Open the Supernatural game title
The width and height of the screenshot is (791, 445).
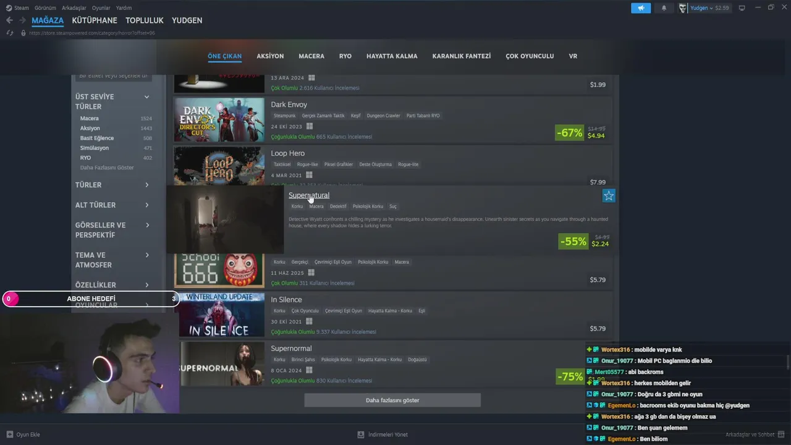coord(309,195)
